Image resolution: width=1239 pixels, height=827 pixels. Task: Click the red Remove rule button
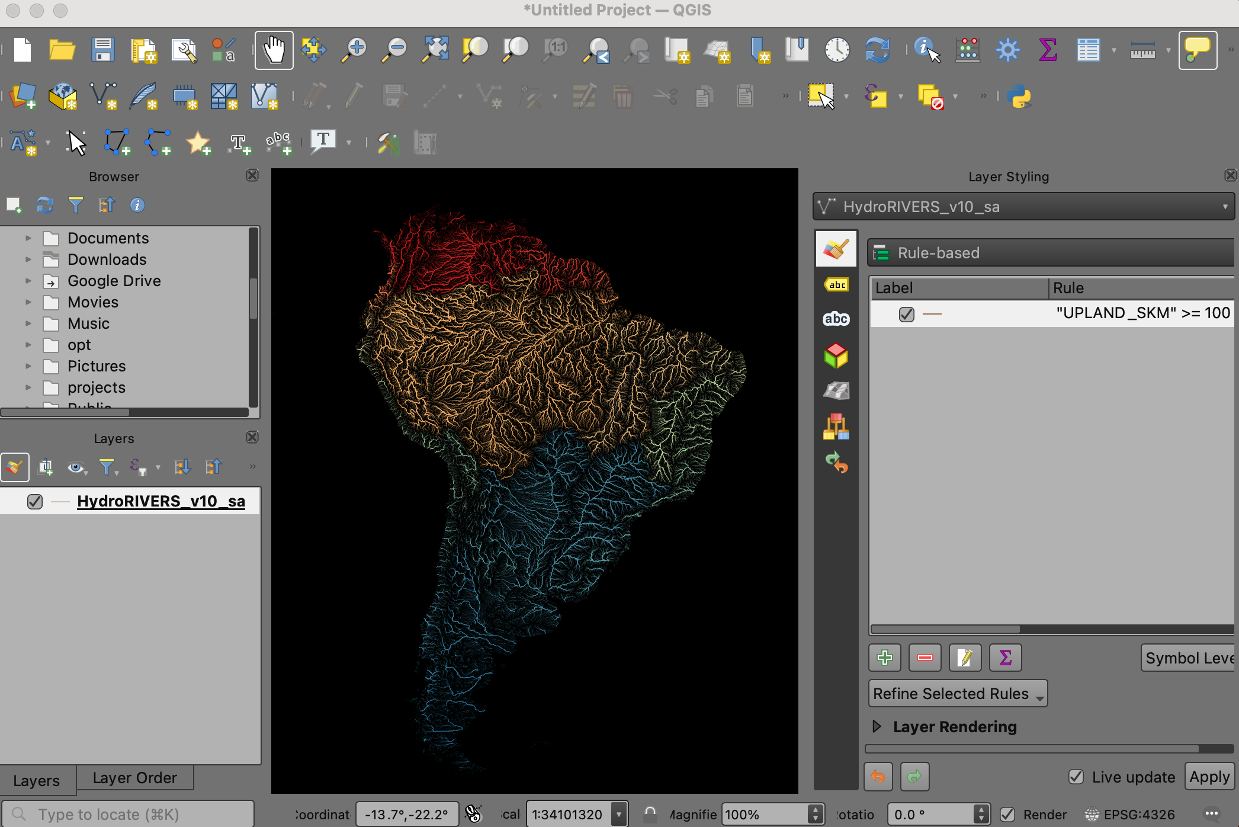tap(925, 658)
